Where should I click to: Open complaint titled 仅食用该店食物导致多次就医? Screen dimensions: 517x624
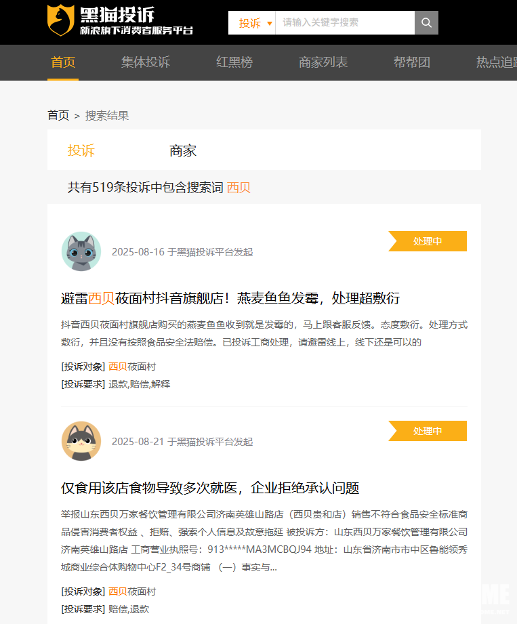click(x=210, y=488)
